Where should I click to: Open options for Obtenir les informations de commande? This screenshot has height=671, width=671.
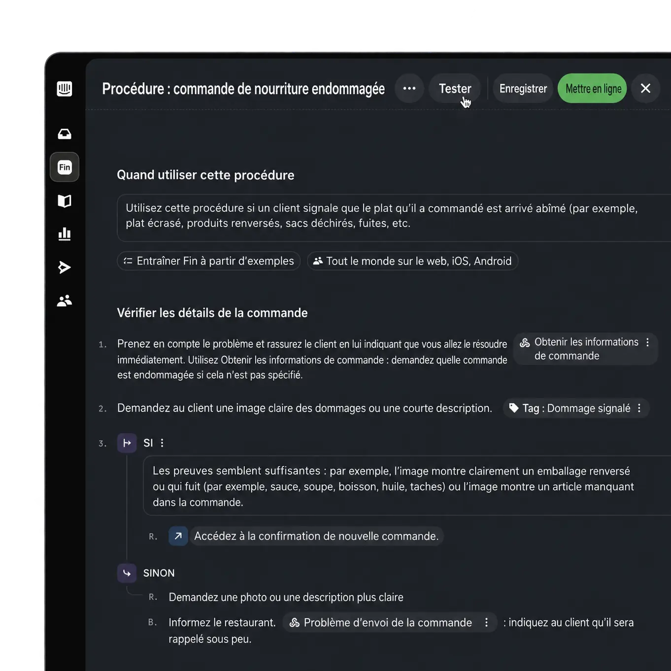[x=648, y=342]
